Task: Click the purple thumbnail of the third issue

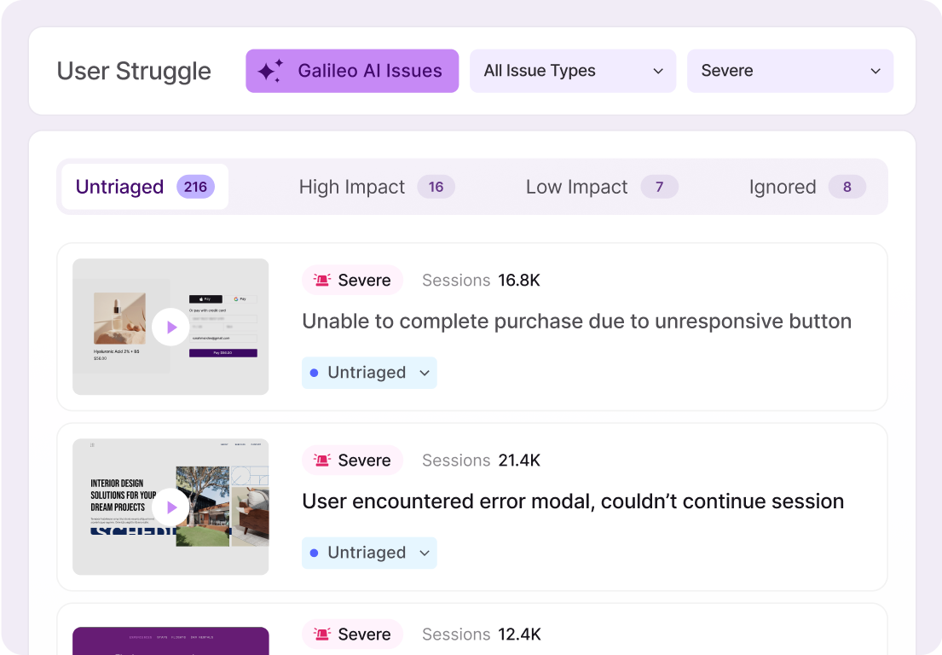Action: point(170,640)
